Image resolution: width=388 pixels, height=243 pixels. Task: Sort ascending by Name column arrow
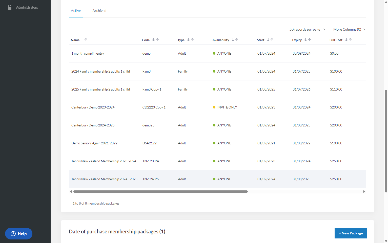pos(86,40)
